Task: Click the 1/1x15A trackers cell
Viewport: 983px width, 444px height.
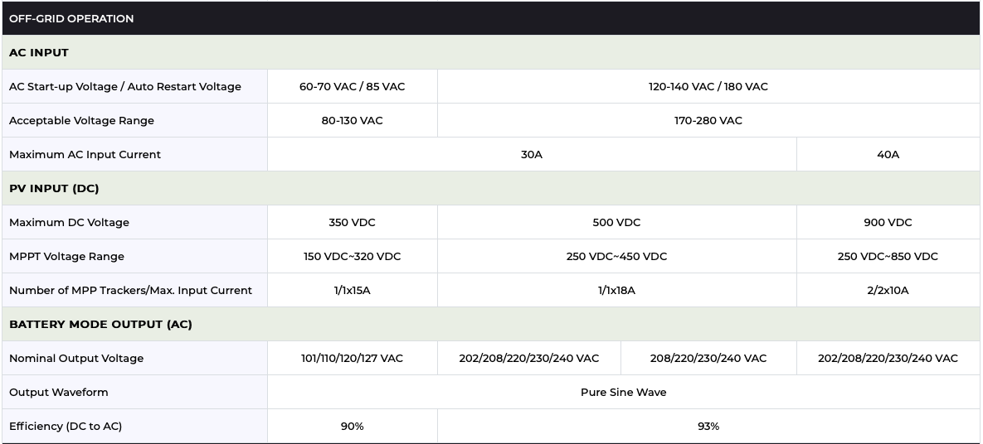Action: pos(352,290)
